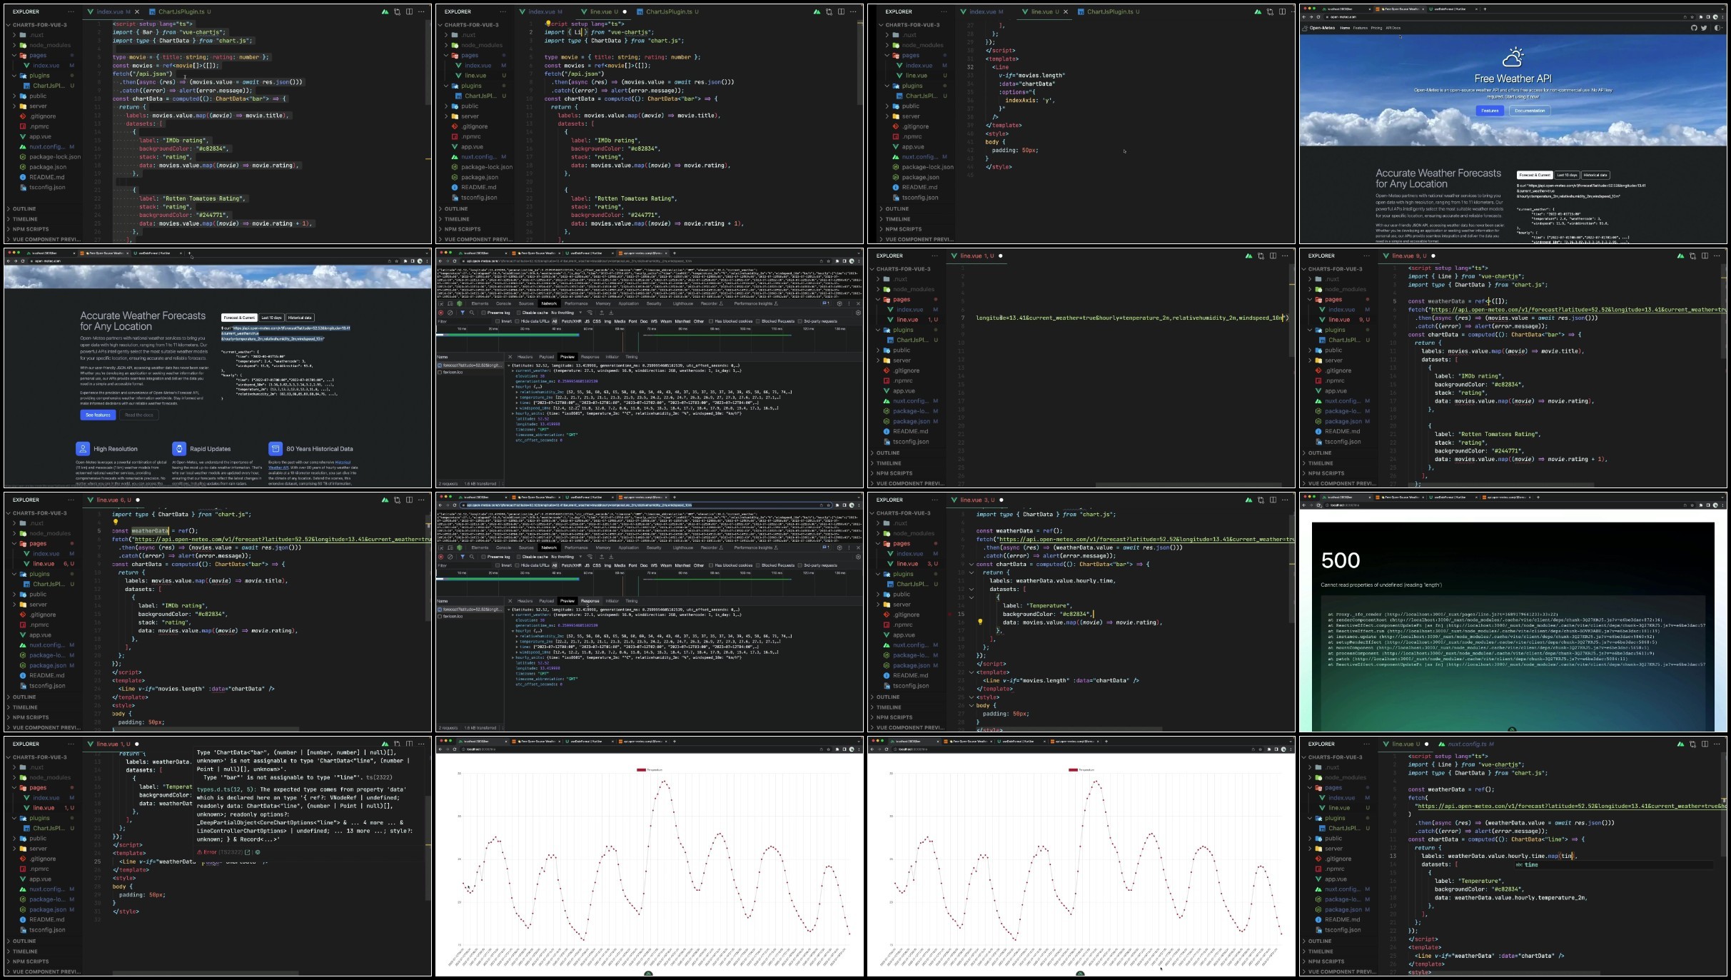Image resolution: width=1731 pixels, height=980 pixels.
Task: Click split editor icon in the nuxt.config.ts-tab frame
Action: pyautogui.click(x=1705, y=744)
